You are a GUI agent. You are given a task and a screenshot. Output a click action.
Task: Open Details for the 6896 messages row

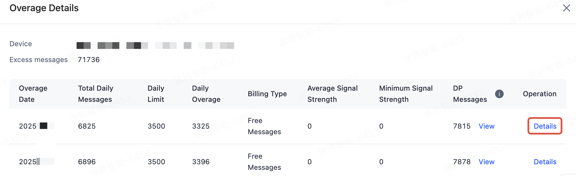[x=545, y=162]
